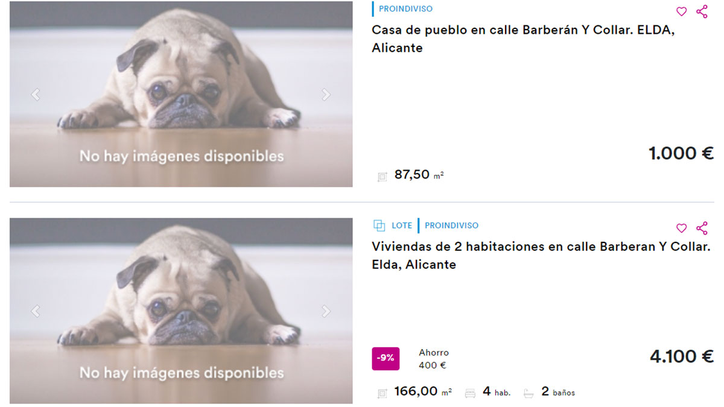The width and height of the screenshot is (724, 407).
Task: Click the 87,50 m² area icon
Action: click(382, 177)
